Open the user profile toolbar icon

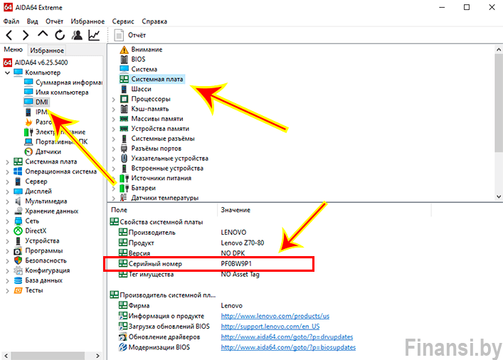click(x=77, y=35)
